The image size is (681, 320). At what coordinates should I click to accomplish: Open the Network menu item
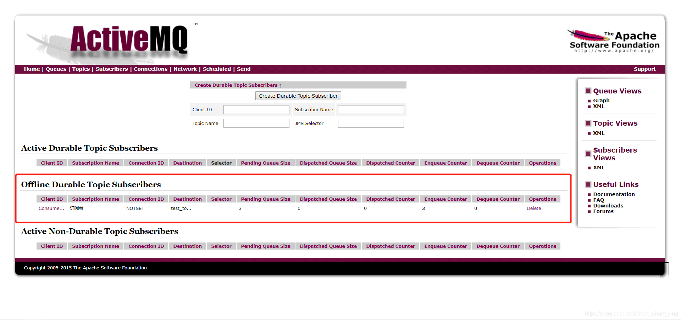185,69
